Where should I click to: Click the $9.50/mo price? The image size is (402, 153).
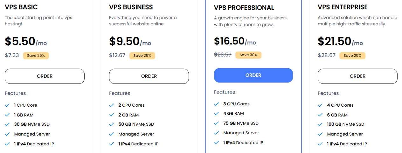130,42
